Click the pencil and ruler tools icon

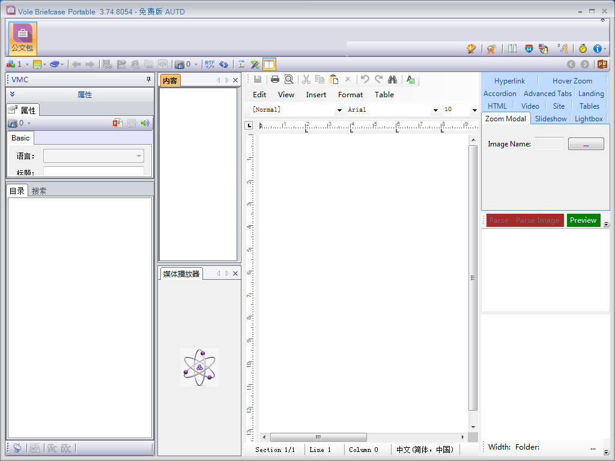255,64
